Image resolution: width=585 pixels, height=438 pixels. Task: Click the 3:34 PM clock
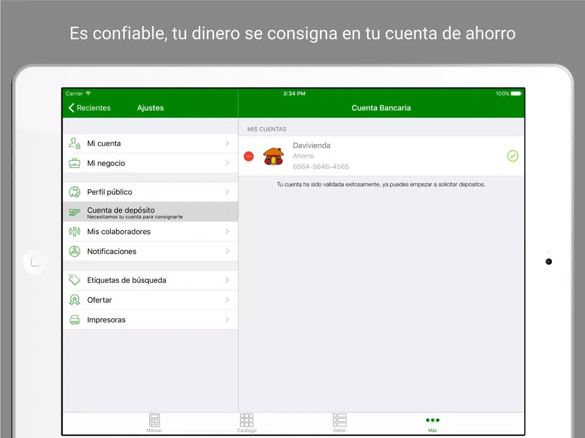[x=294, y=94]
